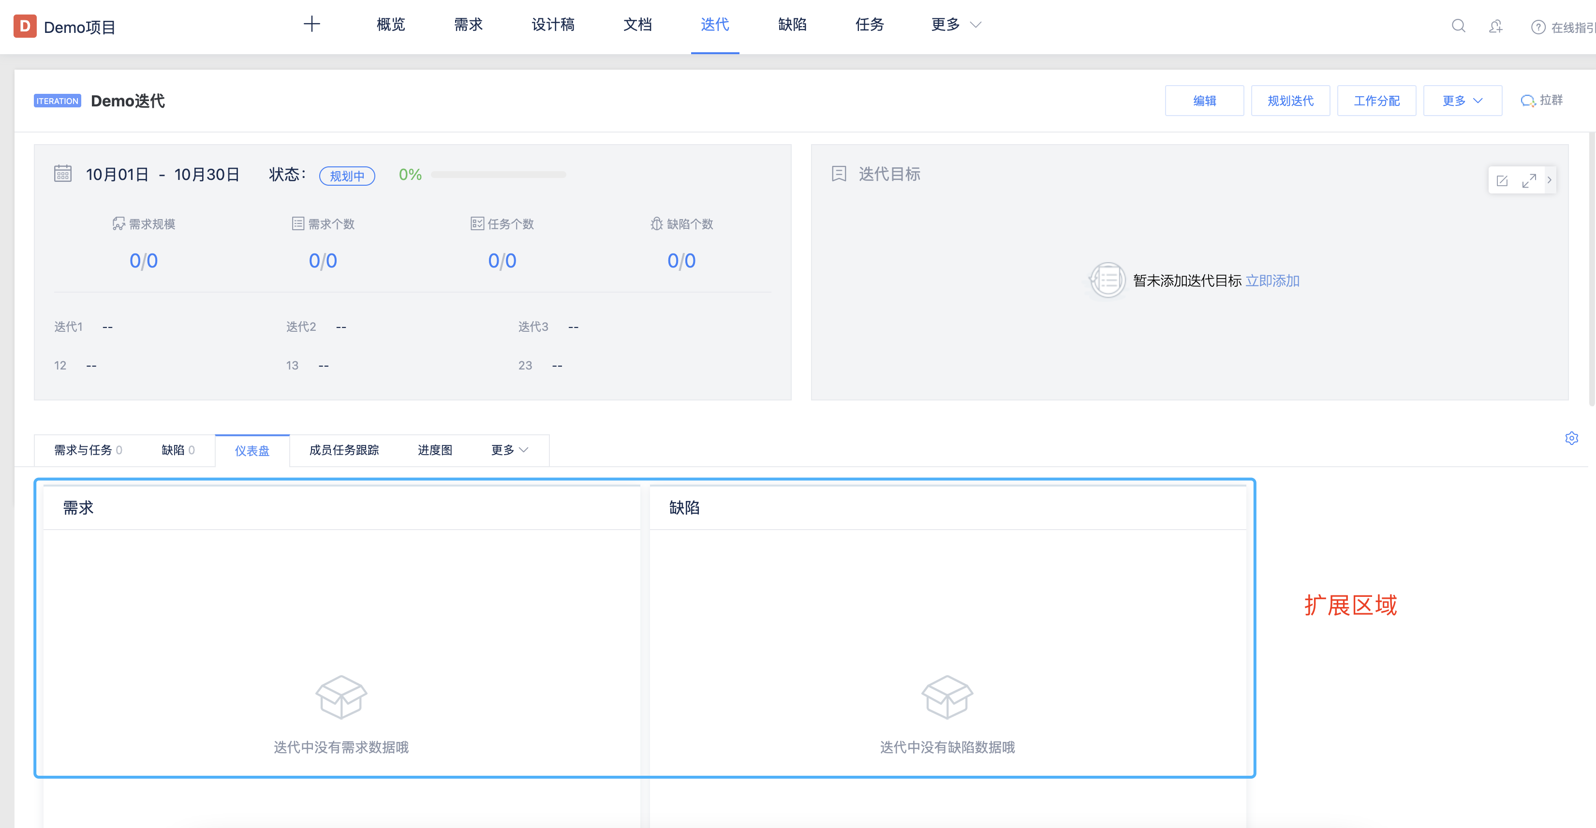Open dashboard settings gear icon

click(x=1572, y=438)
